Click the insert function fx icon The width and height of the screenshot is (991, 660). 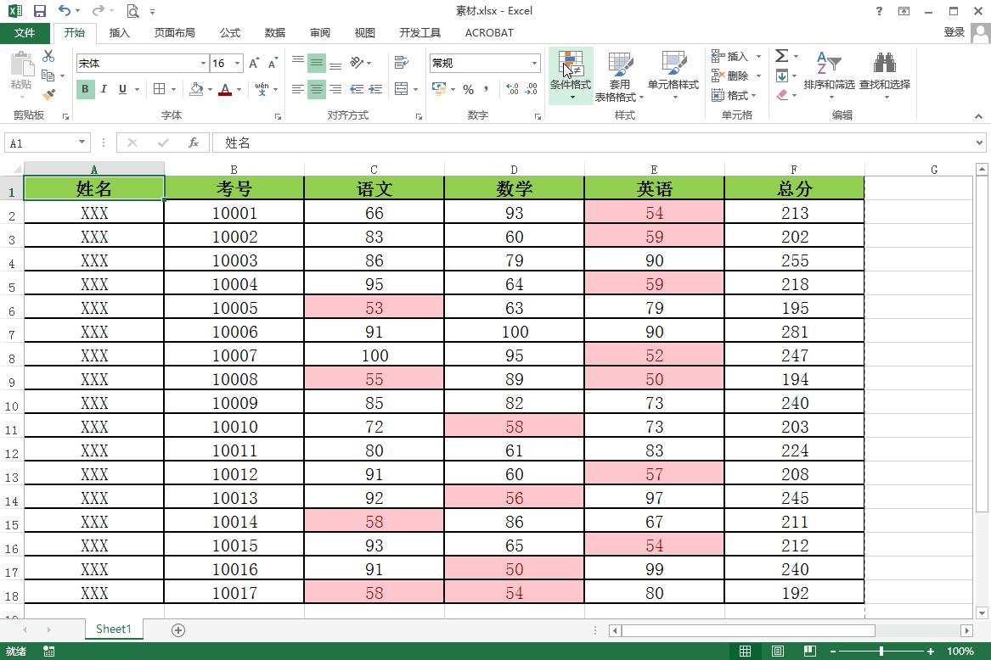194,143
